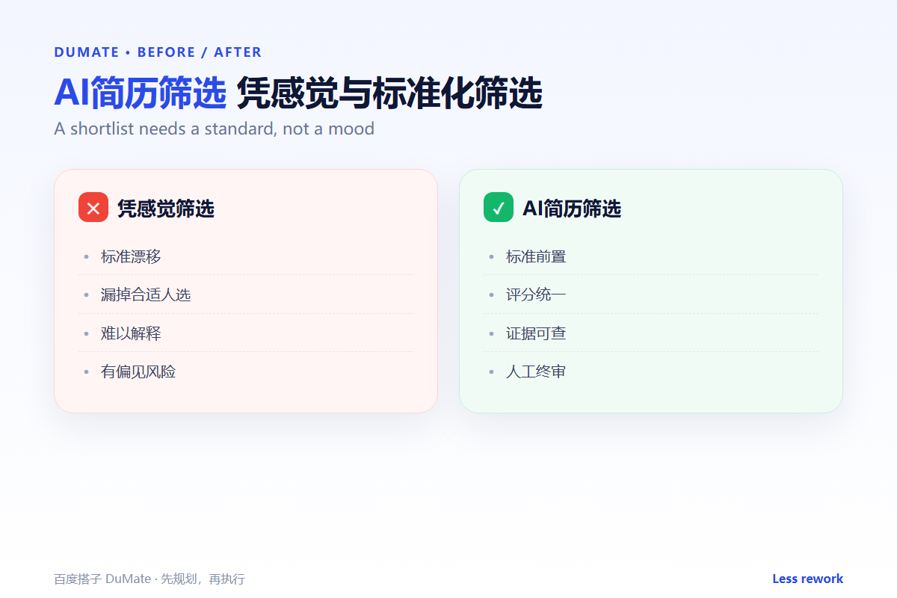Select the 评分统一 list item
Screen dimensions: 897x598
click(x=651, y=295)
